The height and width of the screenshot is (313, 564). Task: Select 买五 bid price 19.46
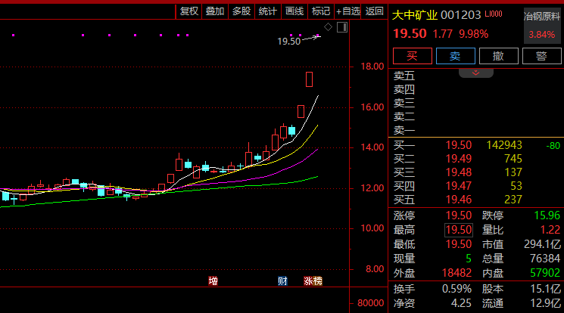coord(459,200)
